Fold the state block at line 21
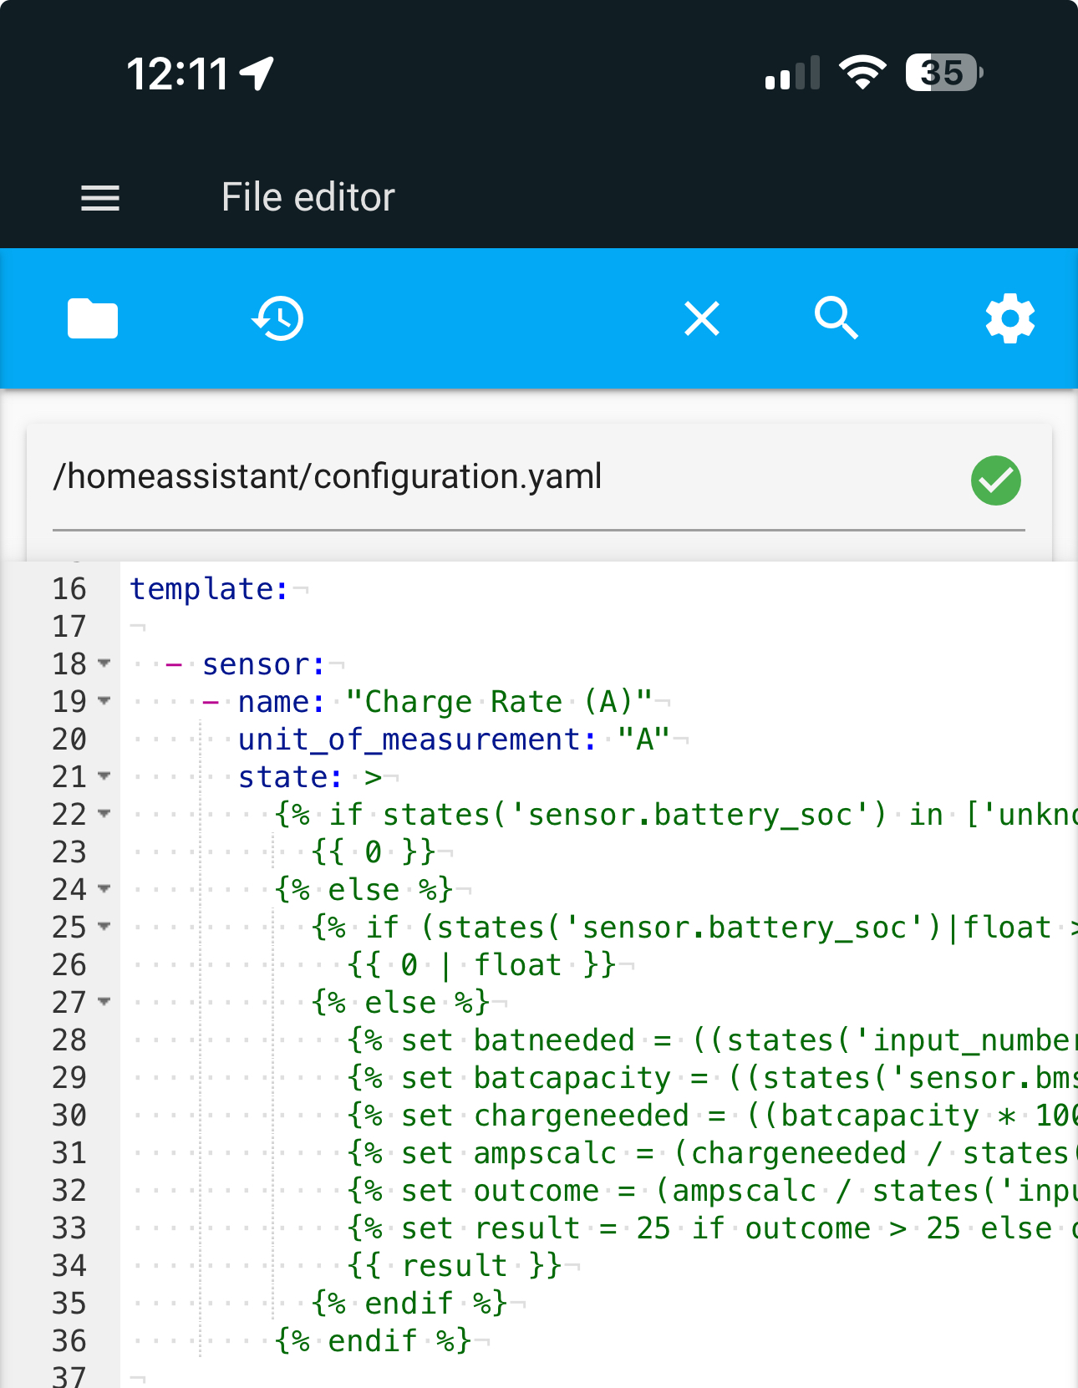 pyautogui.click(x=104, y=776)
